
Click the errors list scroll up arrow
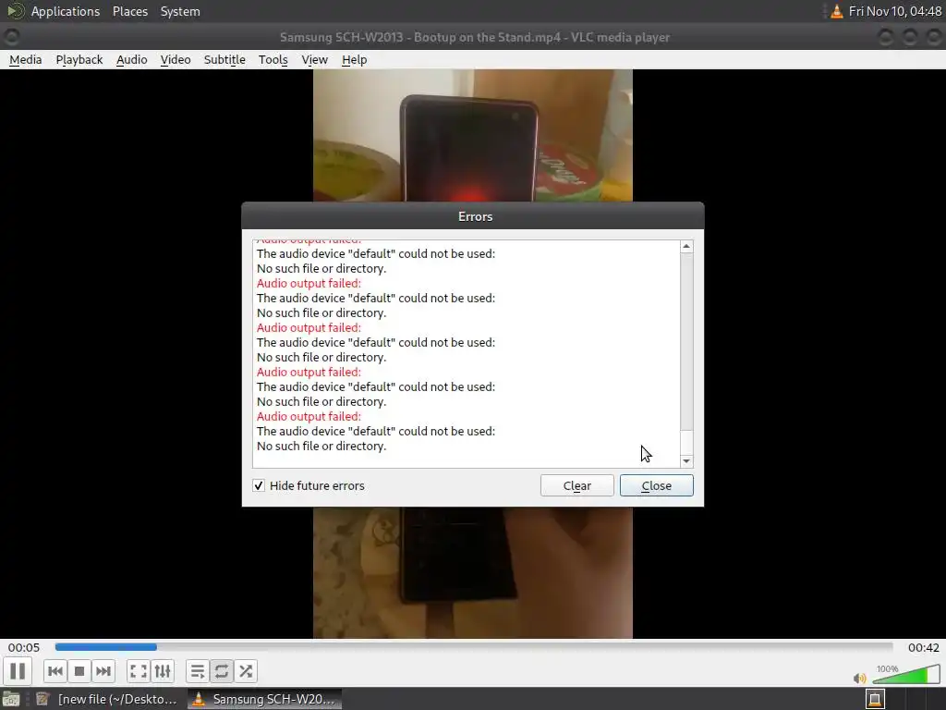686,246
